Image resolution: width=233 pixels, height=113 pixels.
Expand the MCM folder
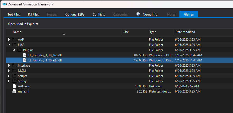tap(9, 71)
